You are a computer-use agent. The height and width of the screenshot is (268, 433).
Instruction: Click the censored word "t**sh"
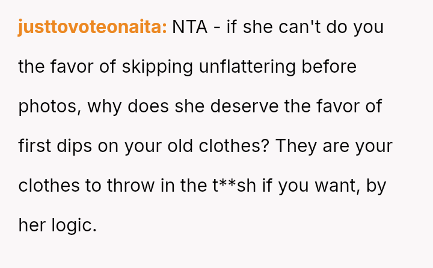pyautogui.click(x=234, y=186)
